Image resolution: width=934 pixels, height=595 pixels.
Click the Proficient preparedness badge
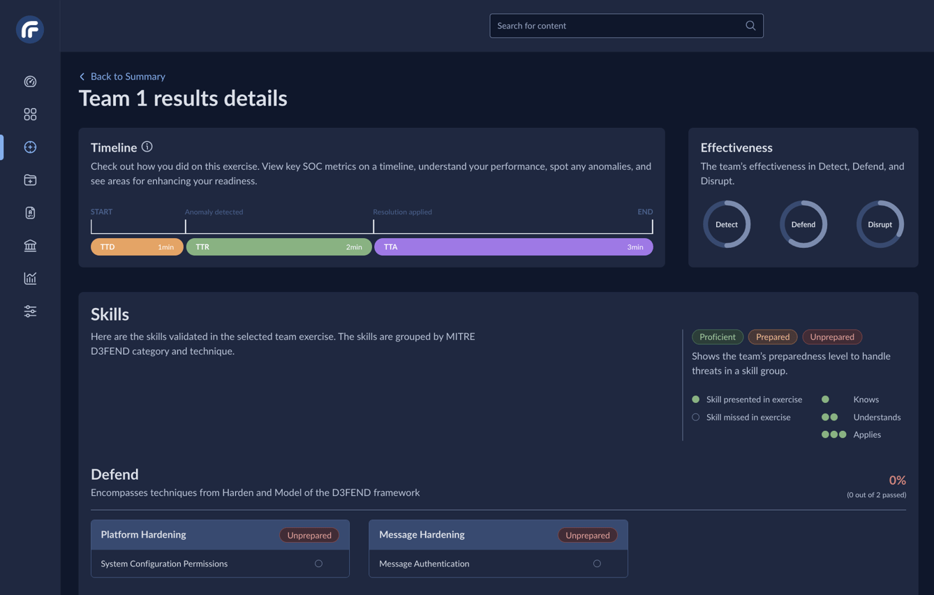[x=717, y=337]
